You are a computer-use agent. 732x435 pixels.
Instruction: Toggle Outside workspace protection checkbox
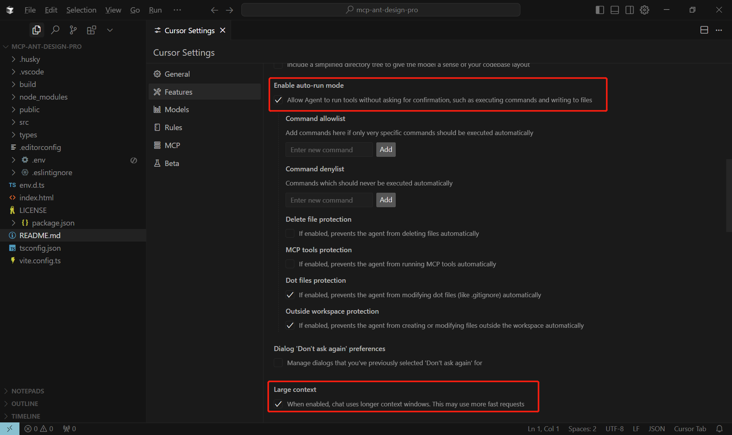290,325
